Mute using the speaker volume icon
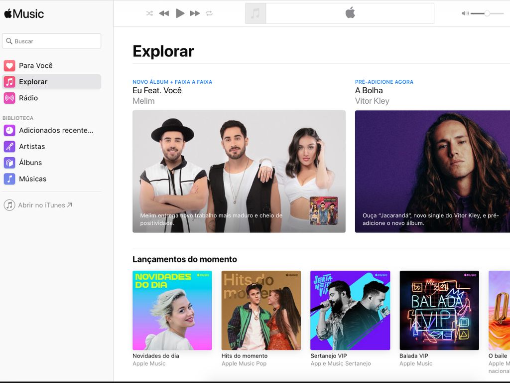 tap(465, 13)
